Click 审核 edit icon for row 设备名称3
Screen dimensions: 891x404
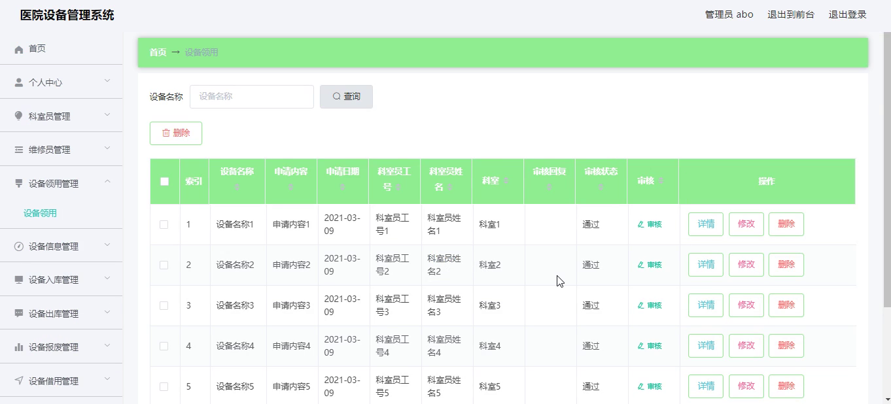tap(641, 306)
